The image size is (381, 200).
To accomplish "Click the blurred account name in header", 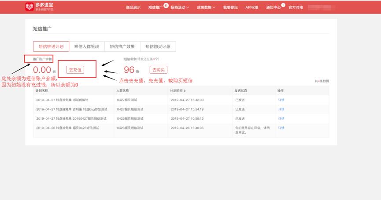I will click(x=319, y=7).
